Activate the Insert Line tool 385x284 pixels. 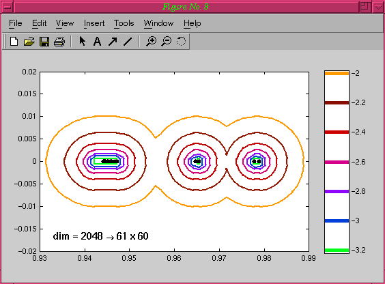click(128, 42)
